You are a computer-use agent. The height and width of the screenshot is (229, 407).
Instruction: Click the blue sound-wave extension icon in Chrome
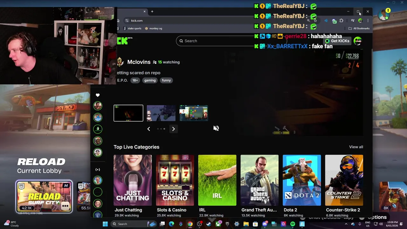tap(326, 21)
